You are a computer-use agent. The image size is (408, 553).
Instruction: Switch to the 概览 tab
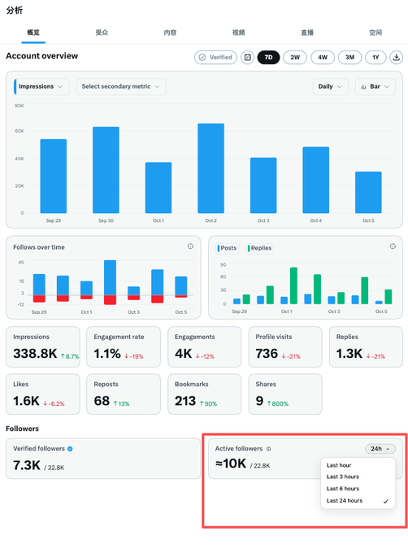[x=33, y=33]
